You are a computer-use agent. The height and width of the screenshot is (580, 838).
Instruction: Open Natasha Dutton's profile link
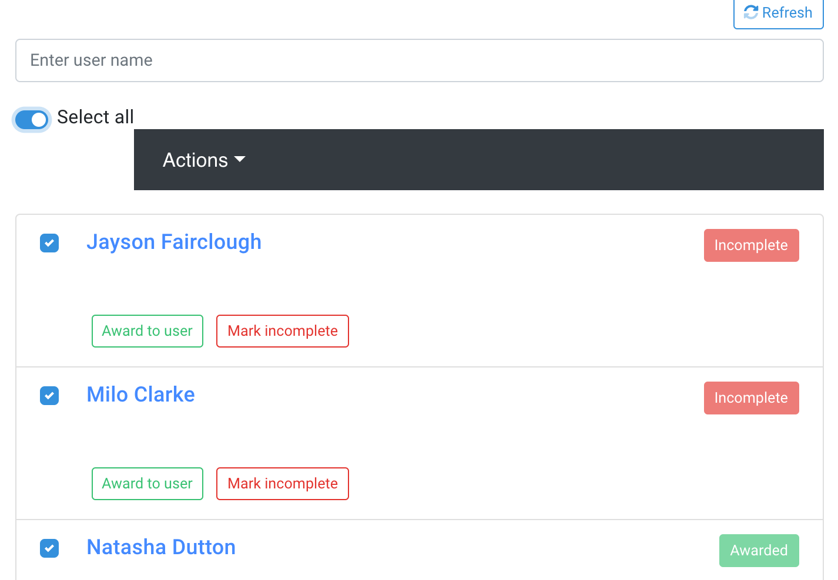[161, 547]
